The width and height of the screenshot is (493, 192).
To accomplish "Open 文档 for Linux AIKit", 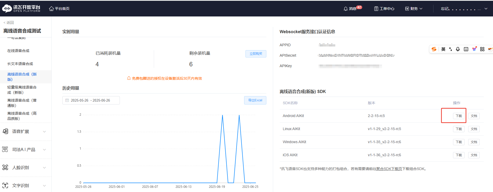I will 474,129.
